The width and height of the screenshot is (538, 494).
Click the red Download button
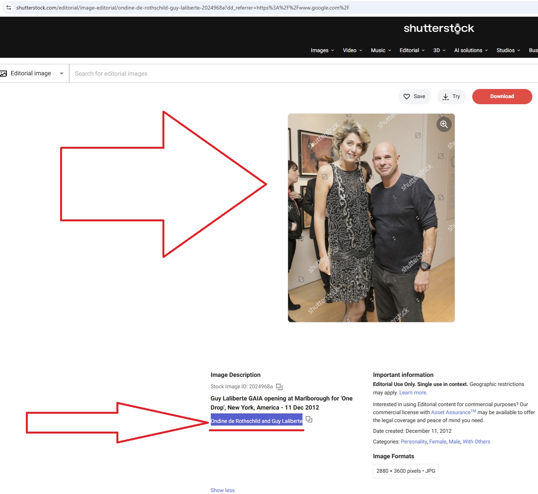click(x=502, y=97)
